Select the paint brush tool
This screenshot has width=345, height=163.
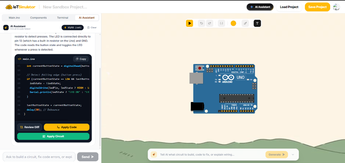pyautogui.click(x=245, y=23)
